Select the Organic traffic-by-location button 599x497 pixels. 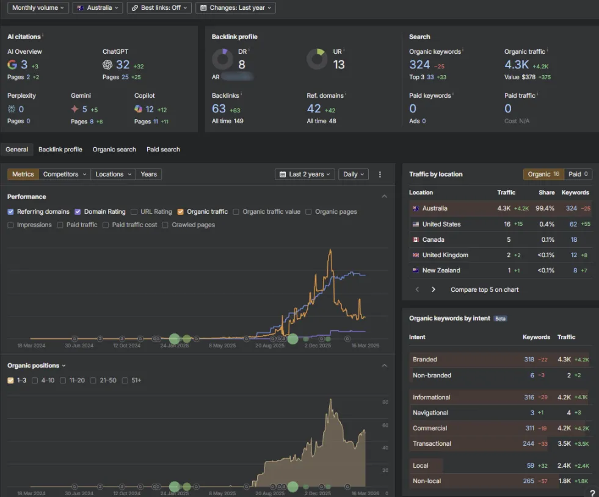[x=543, y=174]
